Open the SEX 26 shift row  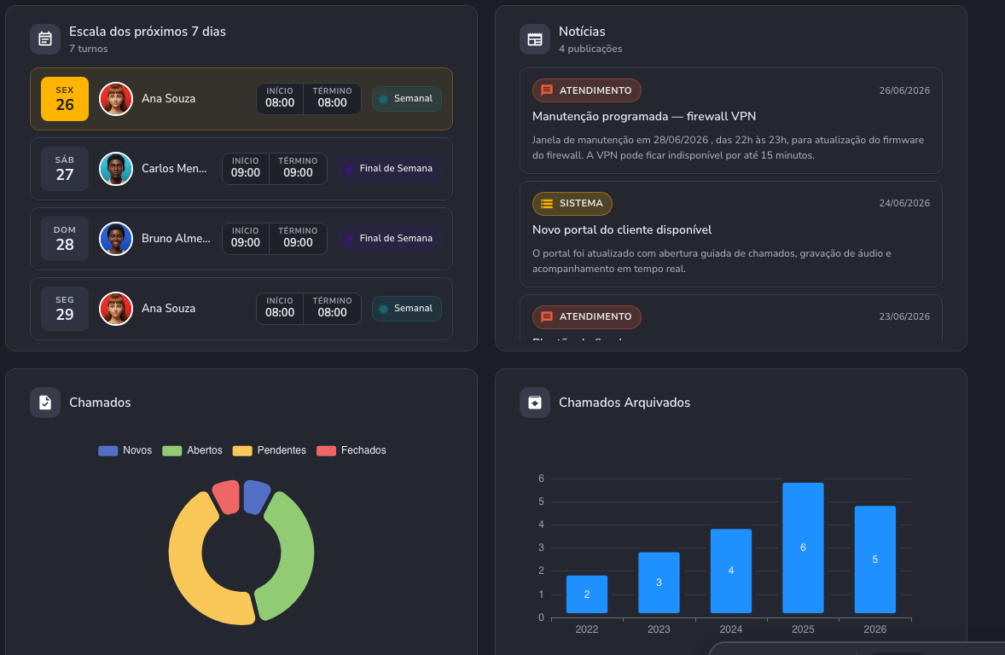[x=241, y=99]
